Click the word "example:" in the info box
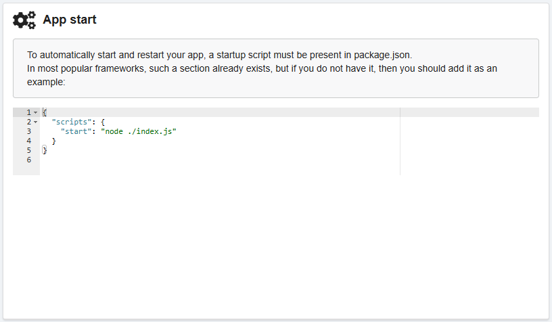Viewport: 552px width, 322px height. point(46,82)
